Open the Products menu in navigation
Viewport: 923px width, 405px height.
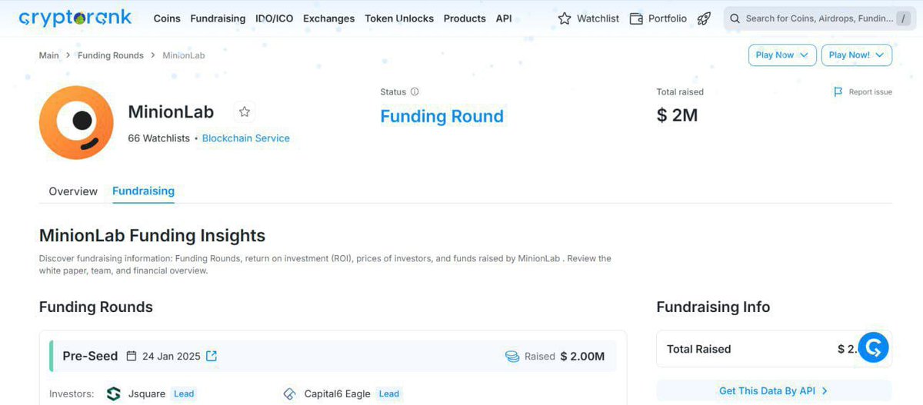click(x=465, y=18)
